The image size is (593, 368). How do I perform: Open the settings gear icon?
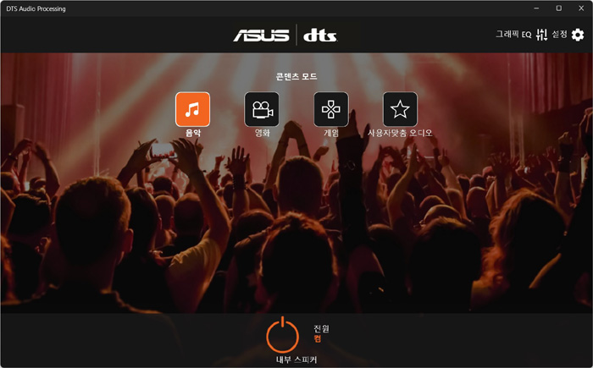click(578, 35)
